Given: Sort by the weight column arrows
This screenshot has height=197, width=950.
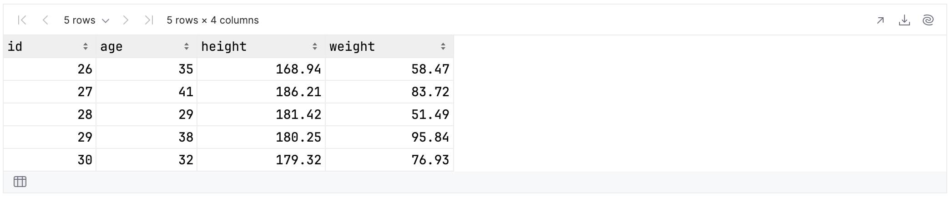Looking at the screenshot, I should 443,46.
